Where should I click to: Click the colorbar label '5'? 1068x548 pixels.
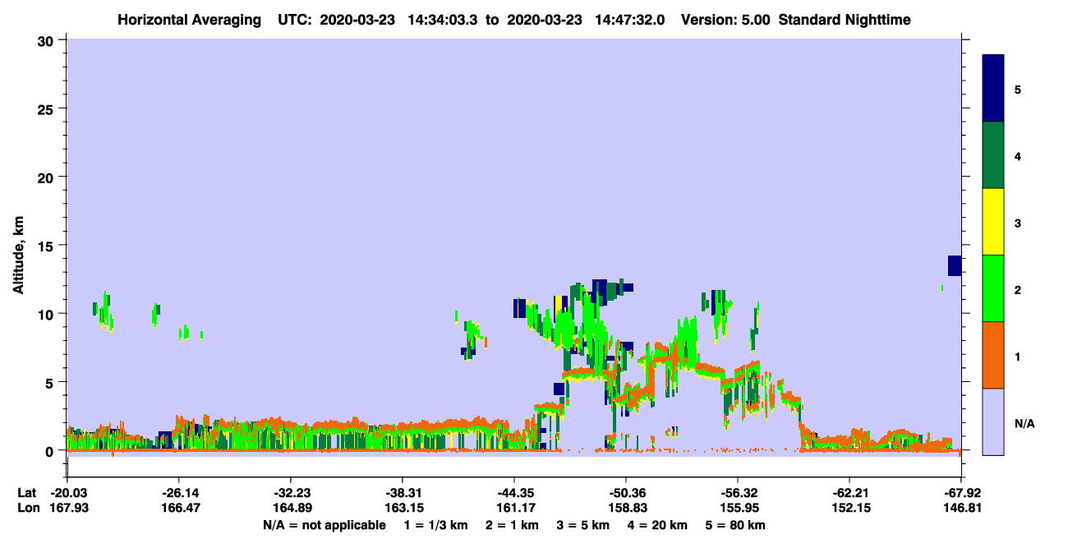(x=1018, y=89)
